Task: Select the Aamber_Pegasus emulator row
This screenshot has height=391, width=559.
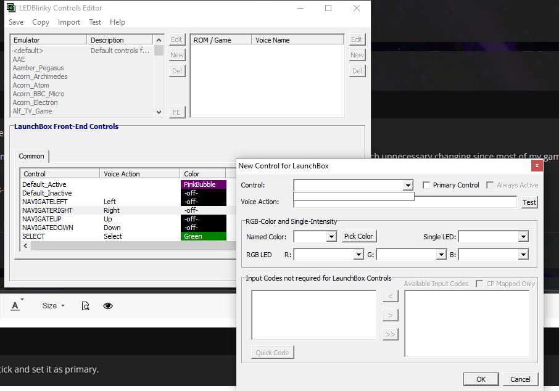Action: 83,68
